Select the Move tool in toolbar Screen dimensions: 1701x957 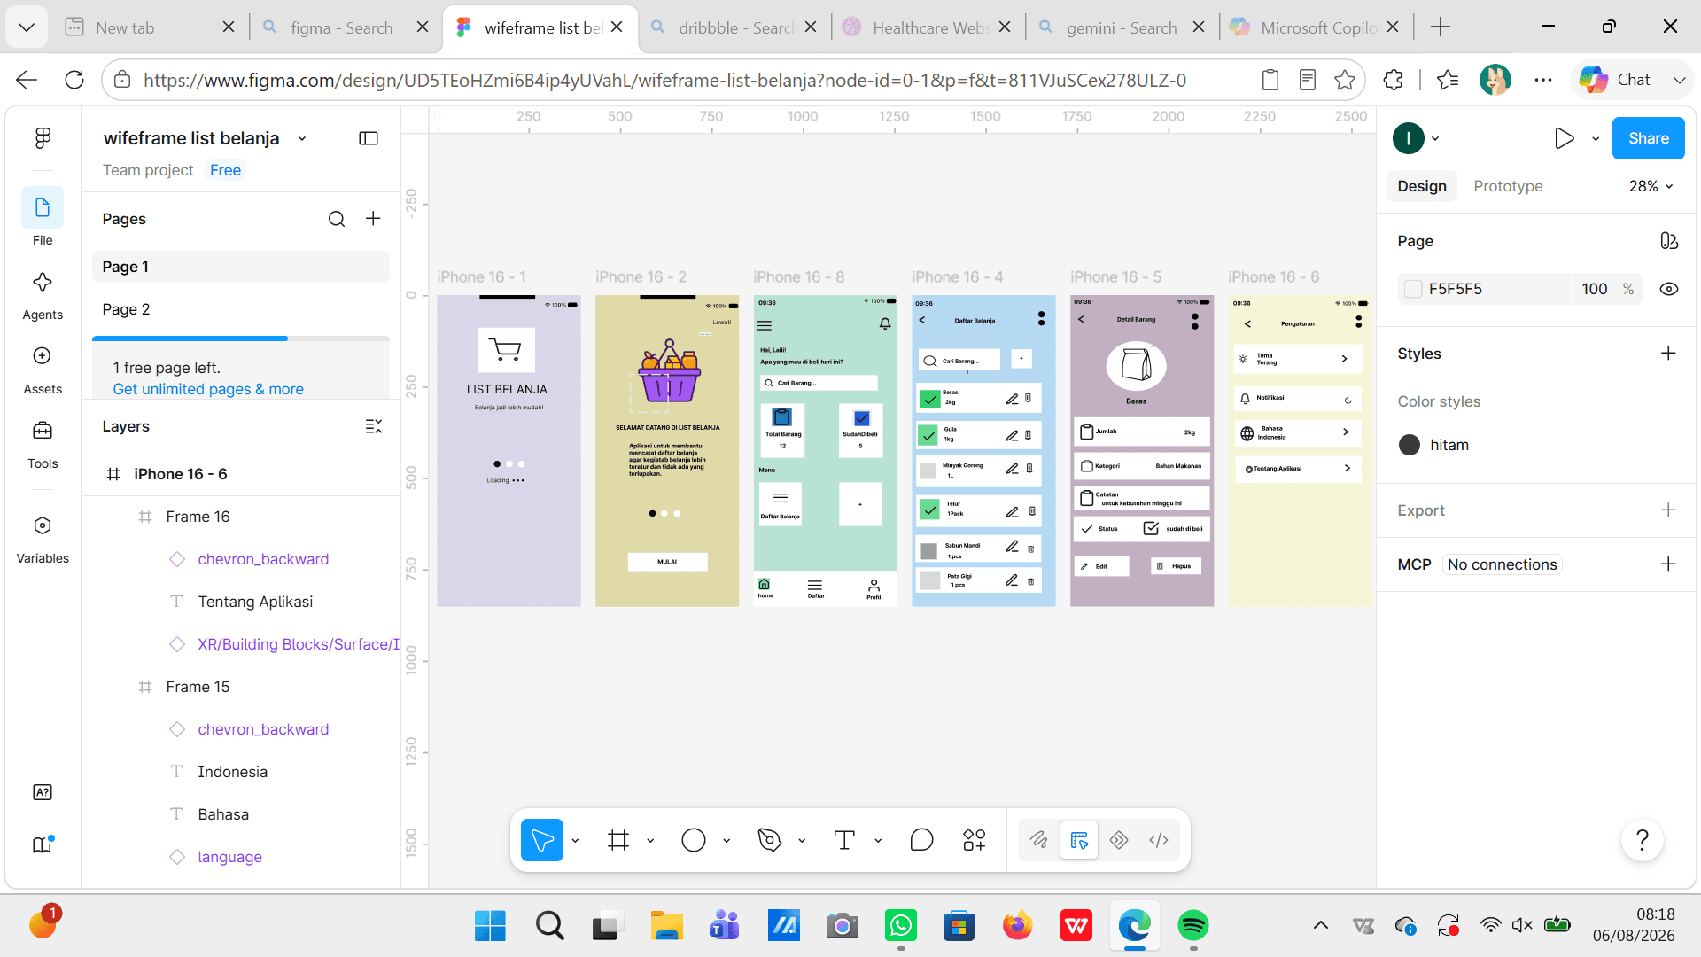[x=542, y=840]
